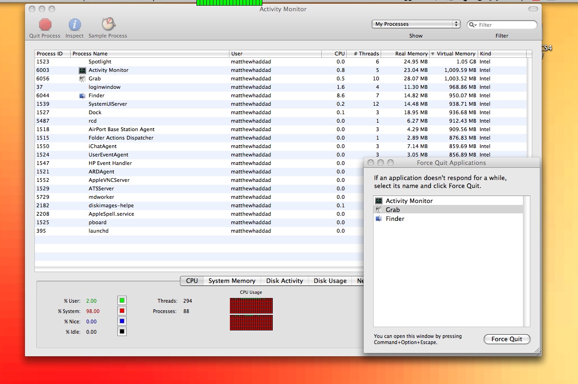Click the upper CPU Usage graph
578x384 pixels.
coord(251,306)
